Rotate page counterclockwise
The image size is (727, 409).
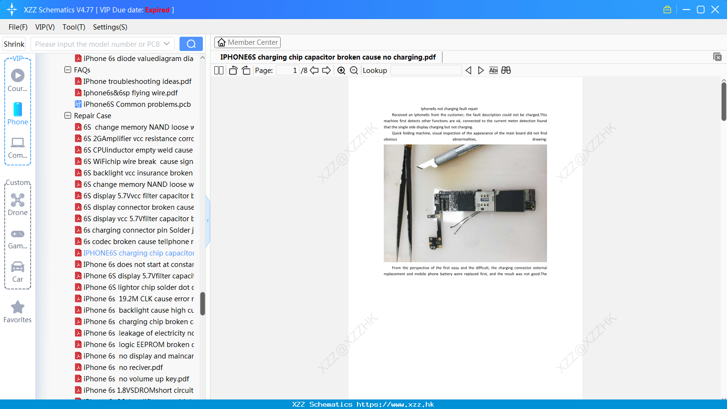pyautogui.click(x=233, y=71)
